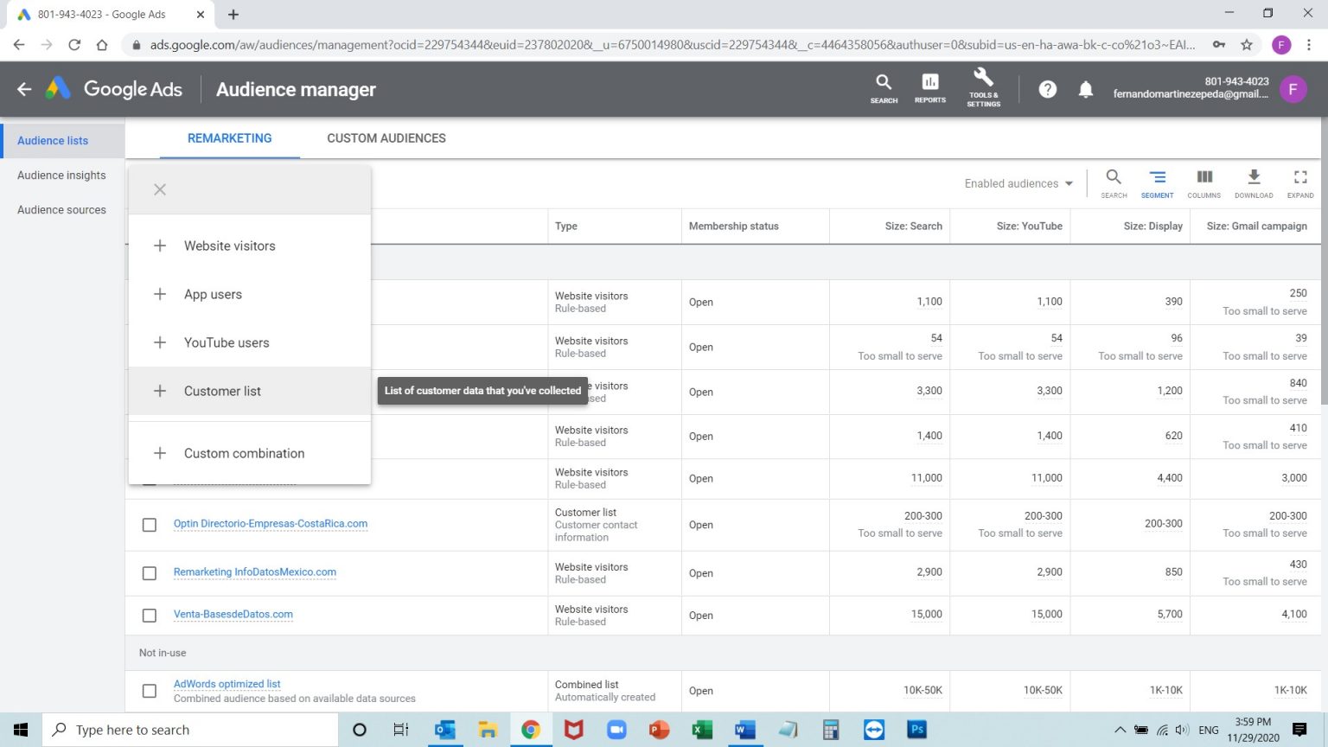Open system tray hidden icons chevron
The height and width of the screenshot is (747, 1328).
click(x=1120, y=730)
